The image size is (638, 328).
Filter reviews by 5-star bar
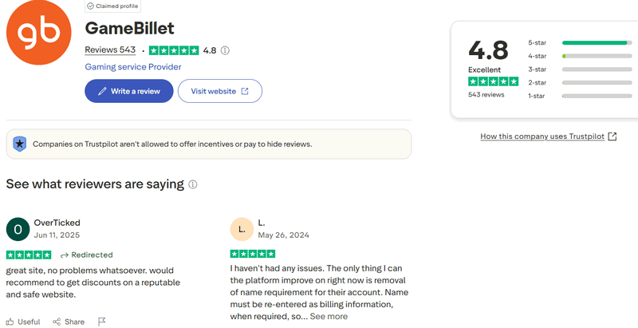tap(595, 42)
